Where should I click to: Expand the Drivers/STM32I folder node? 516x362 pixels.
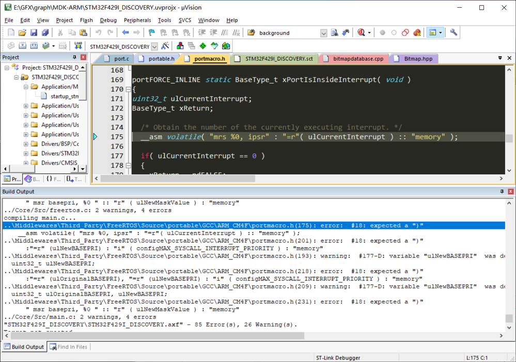(26, 153)
